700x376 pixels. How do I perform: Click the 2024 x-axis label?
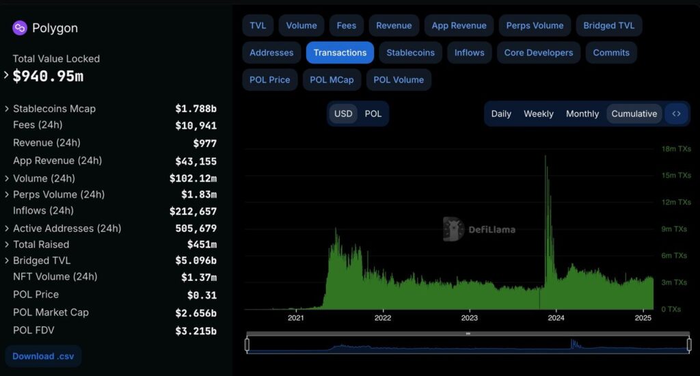click(x=556, y=317)
